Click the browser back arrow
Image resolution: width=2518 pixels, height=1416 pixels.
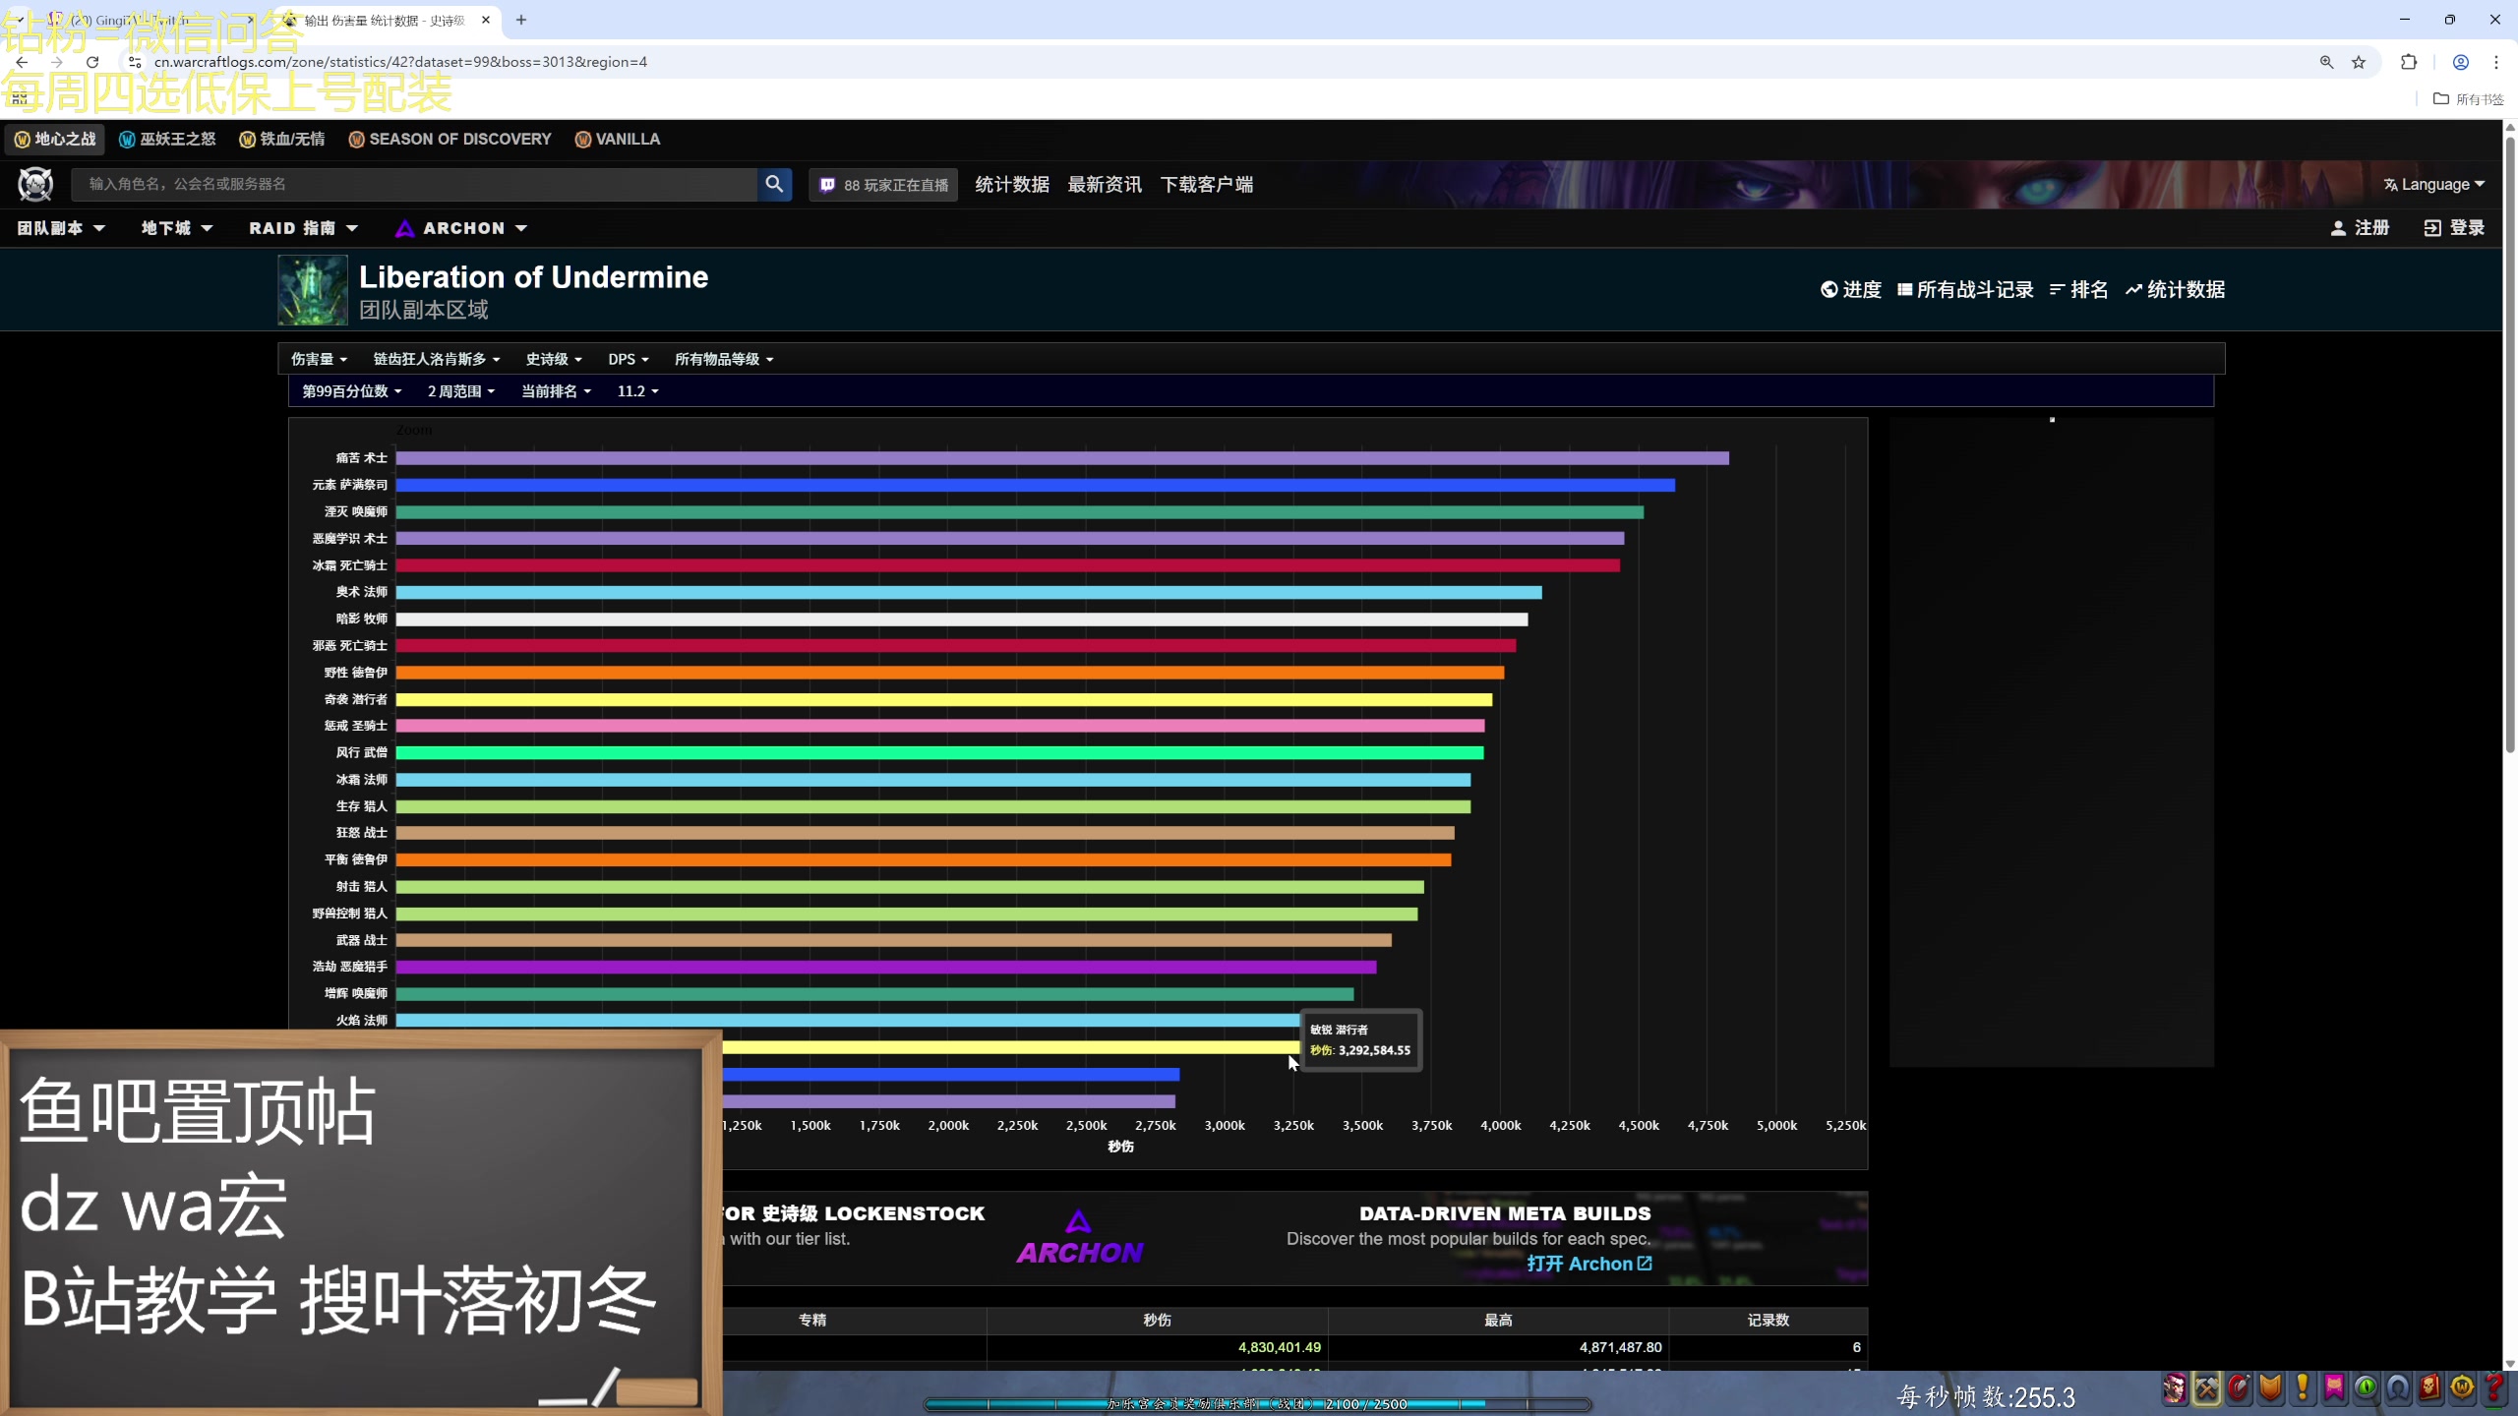22,62
